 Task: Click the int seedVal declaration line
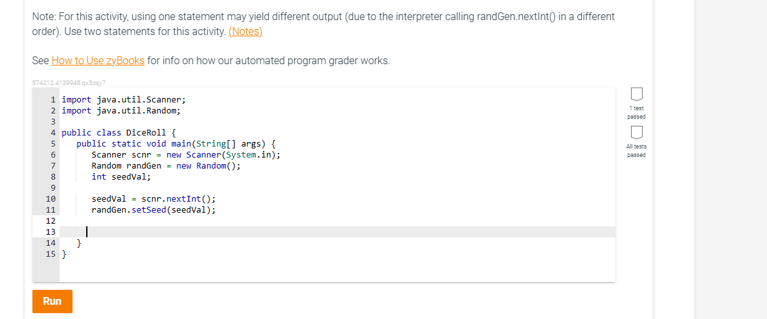tap(120, 177)
